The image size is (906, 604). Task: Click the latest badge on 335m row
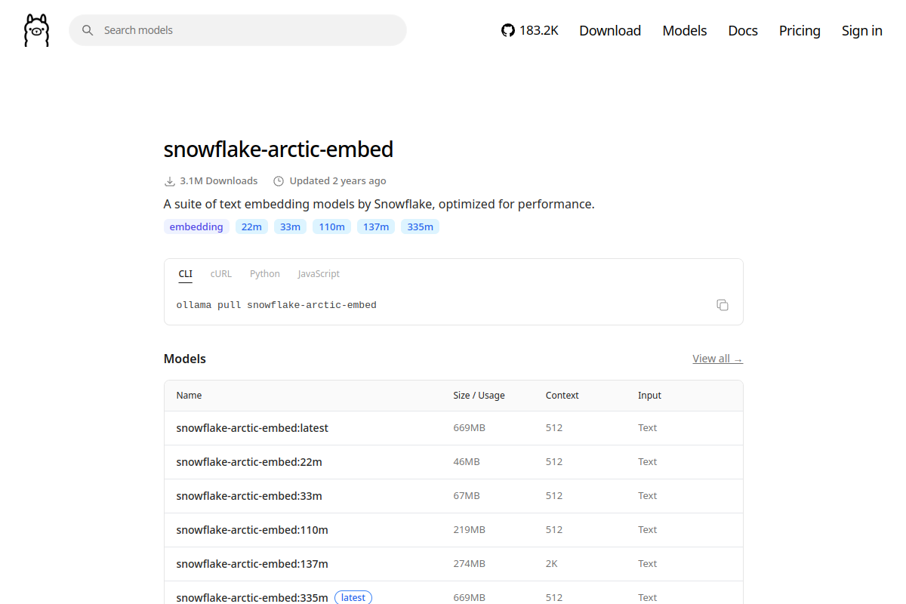[353, 597]
